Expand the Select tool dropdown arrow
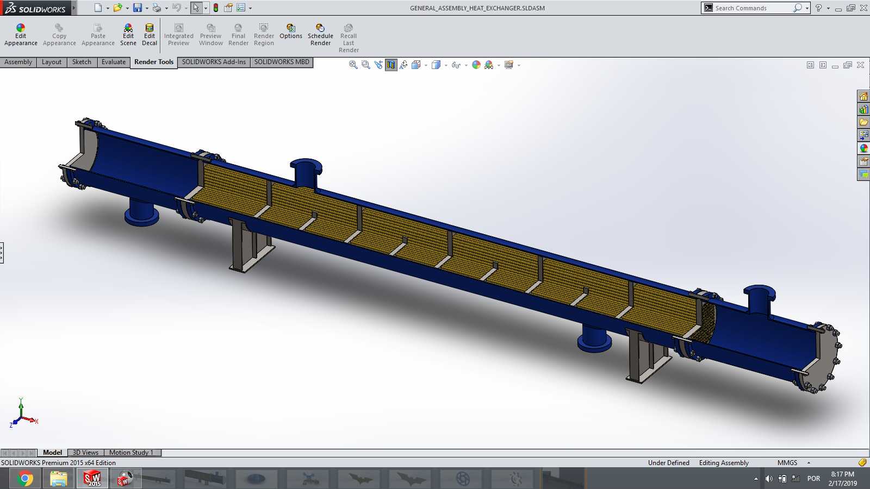This screenshot has height=489, width=870. [x=206, y=8]
